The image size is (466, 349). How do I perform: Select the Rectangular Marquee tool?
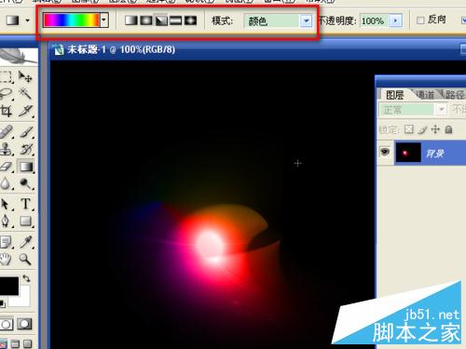pyautogui.click(x=6, y=76)
